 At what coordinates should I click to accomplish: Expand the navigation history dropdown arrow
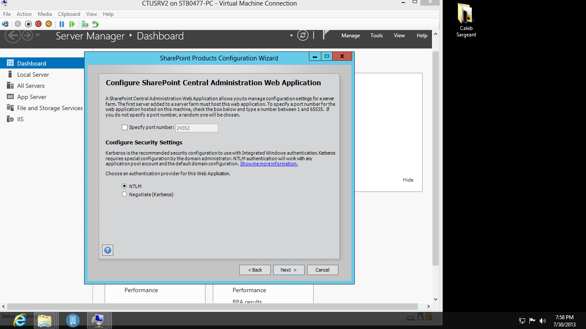pyautogui.click(x=38, y=35)
